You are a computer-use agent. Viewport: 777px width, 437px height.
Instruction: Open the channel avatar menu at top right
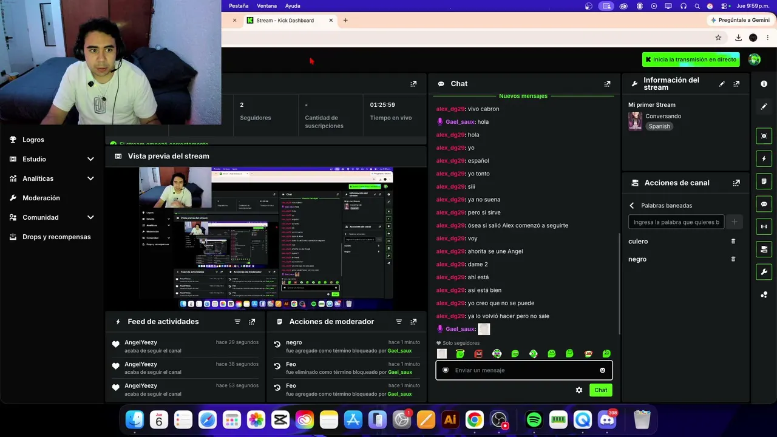coord(755,59)
